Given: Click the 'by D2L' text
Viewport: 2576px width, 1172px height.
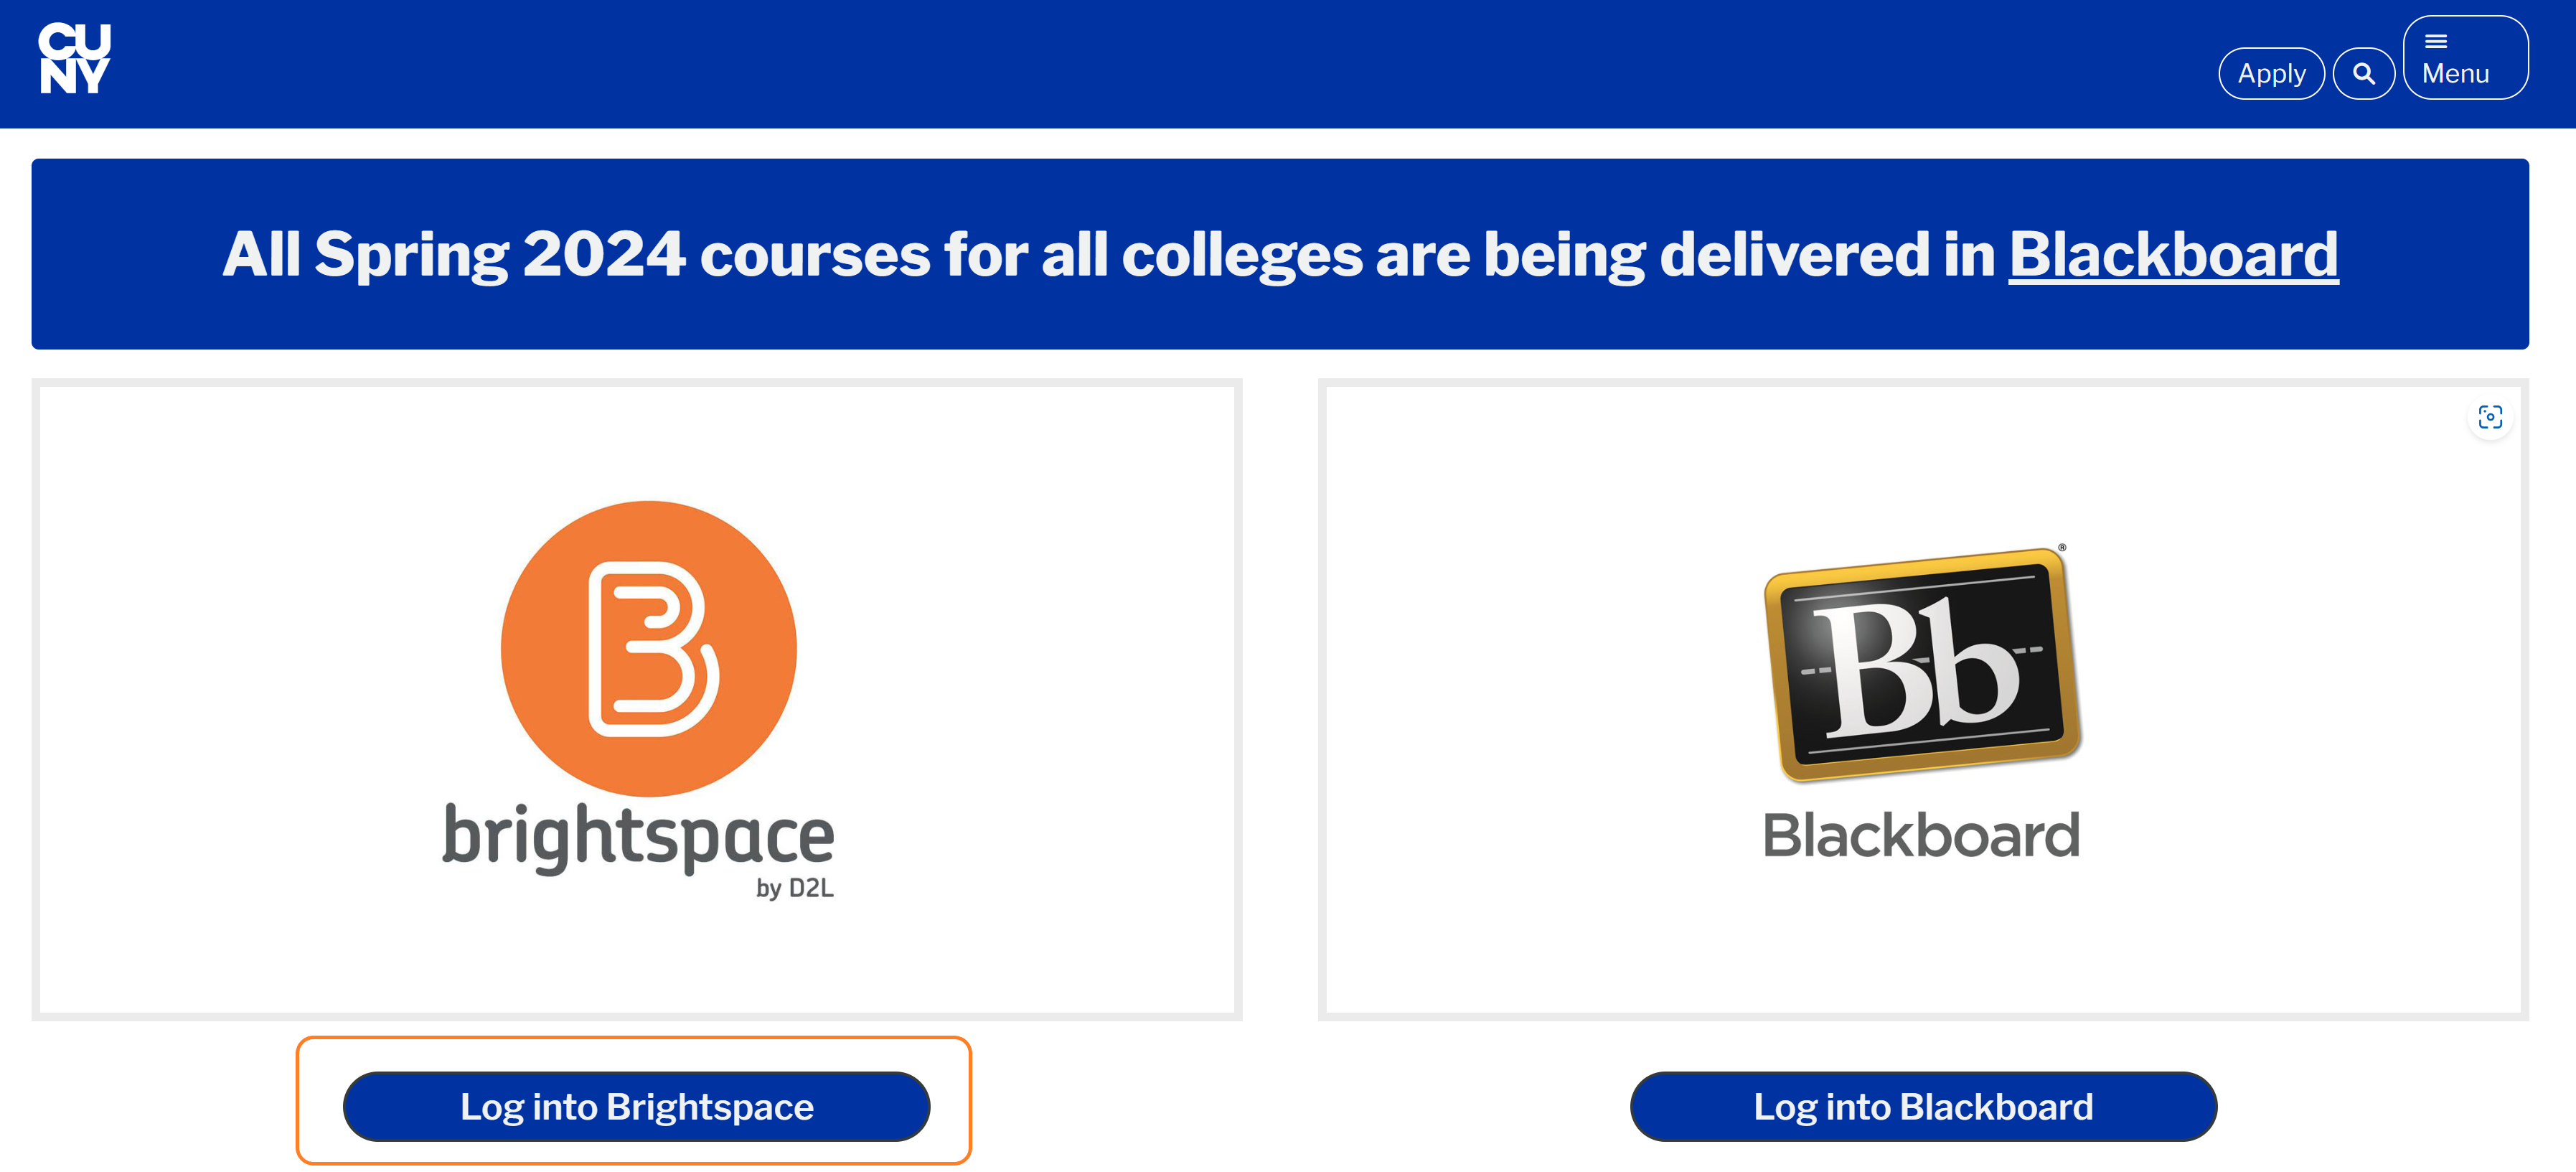Looking at the screenshot, I should click(794, 888).
